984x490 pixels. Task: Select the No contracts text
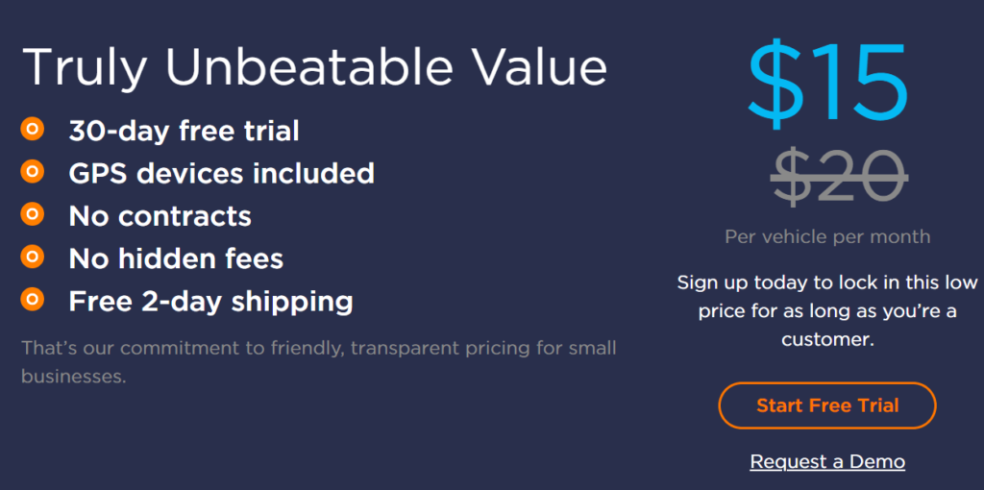[160, 215]
